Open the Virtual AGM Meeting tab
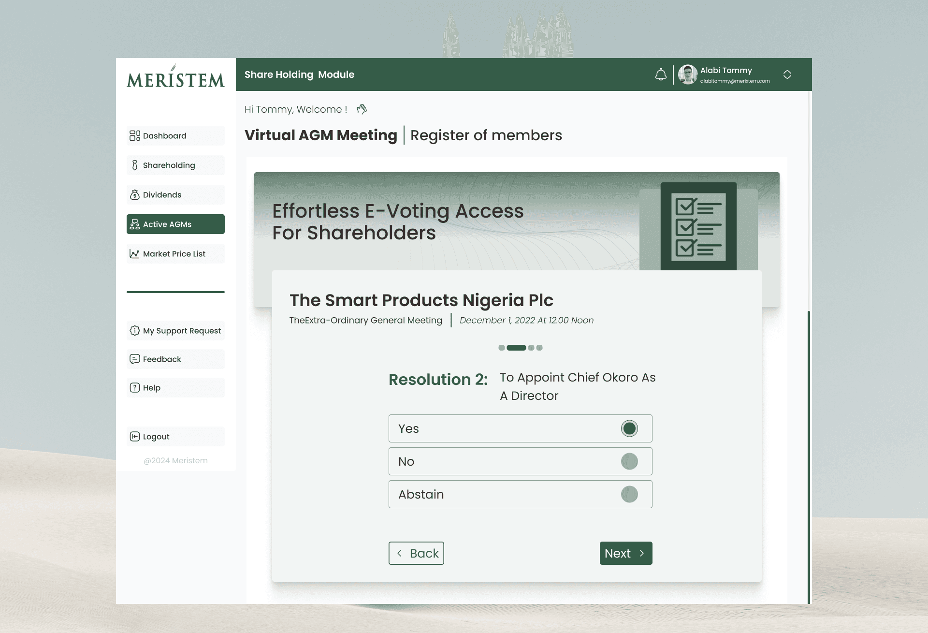The height and width of the screenshot is (633, 928). point(321,135)
